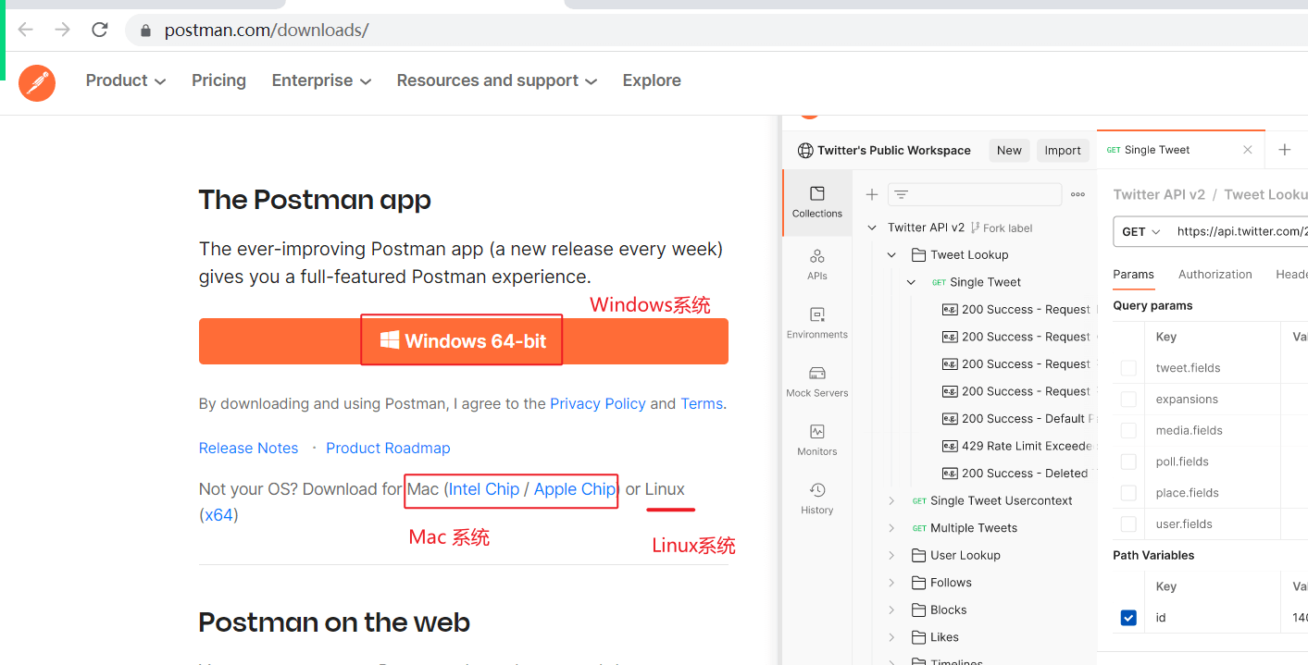1308x665 pixels.
Task: Expand the Multiple Tweets request
Action: tap(892, 528)
